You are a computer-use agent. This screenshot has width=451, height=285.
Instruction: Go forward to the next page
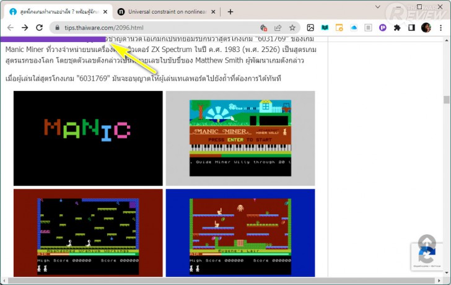[25, 28]
